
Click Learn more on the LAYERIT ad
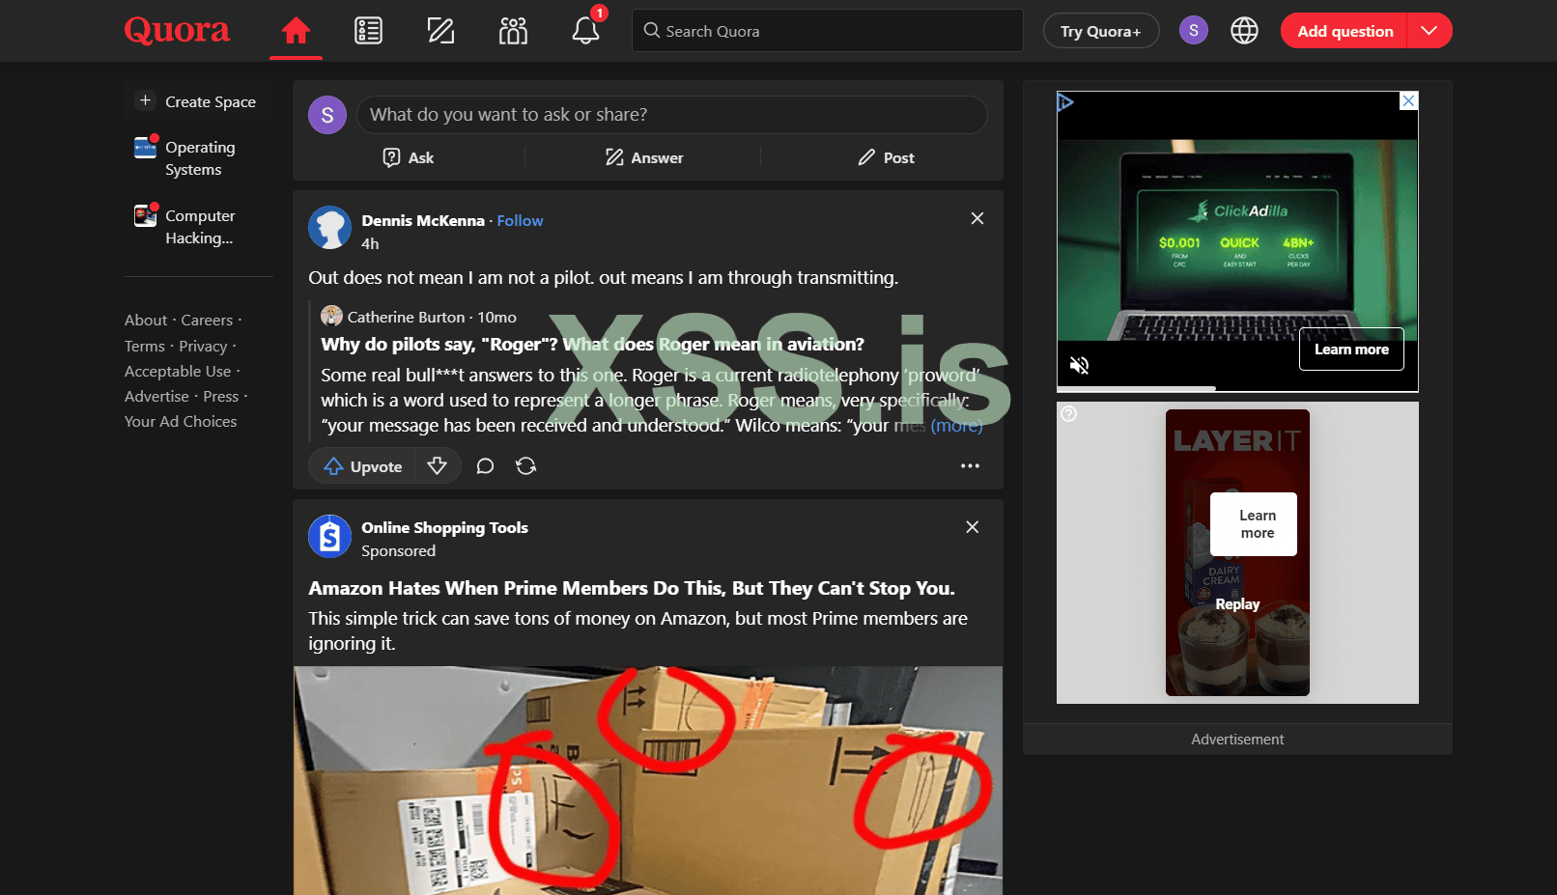pyautogui.click(x=1254, y=524)
